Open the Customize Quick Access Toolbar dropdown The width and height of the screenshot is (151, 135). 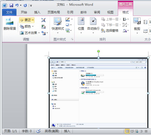point(31,6)
